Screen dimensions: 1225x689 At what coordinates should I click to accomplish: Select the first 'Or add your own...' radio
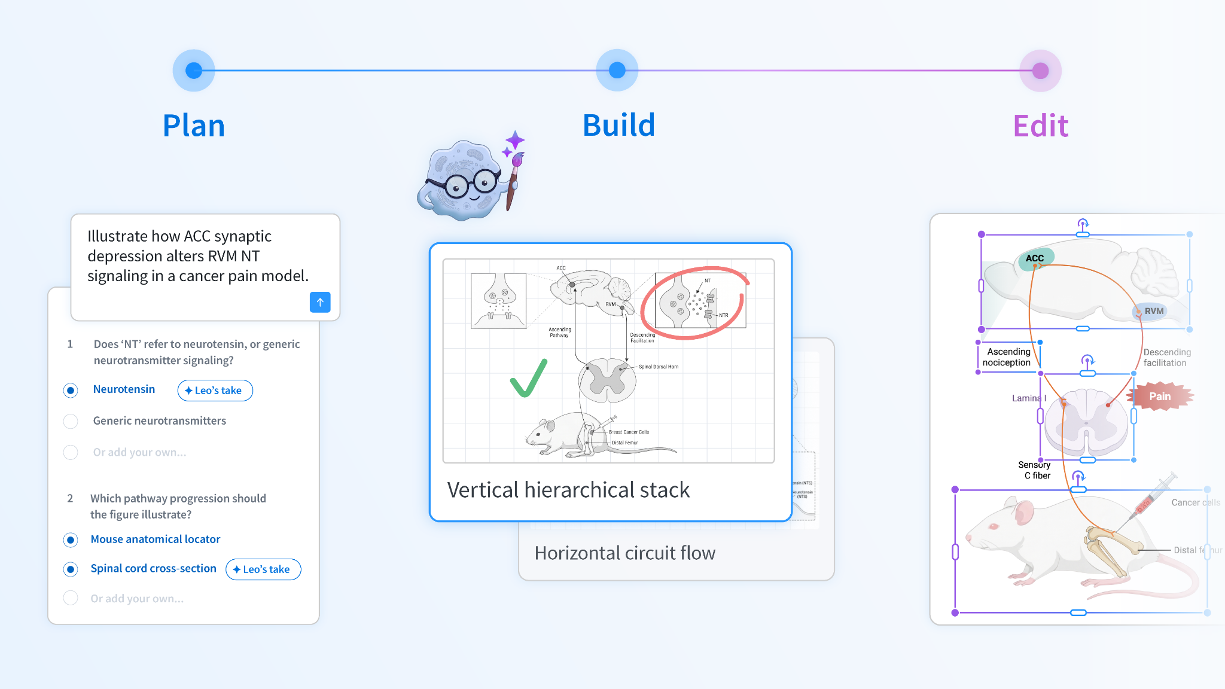pos(71,453)
